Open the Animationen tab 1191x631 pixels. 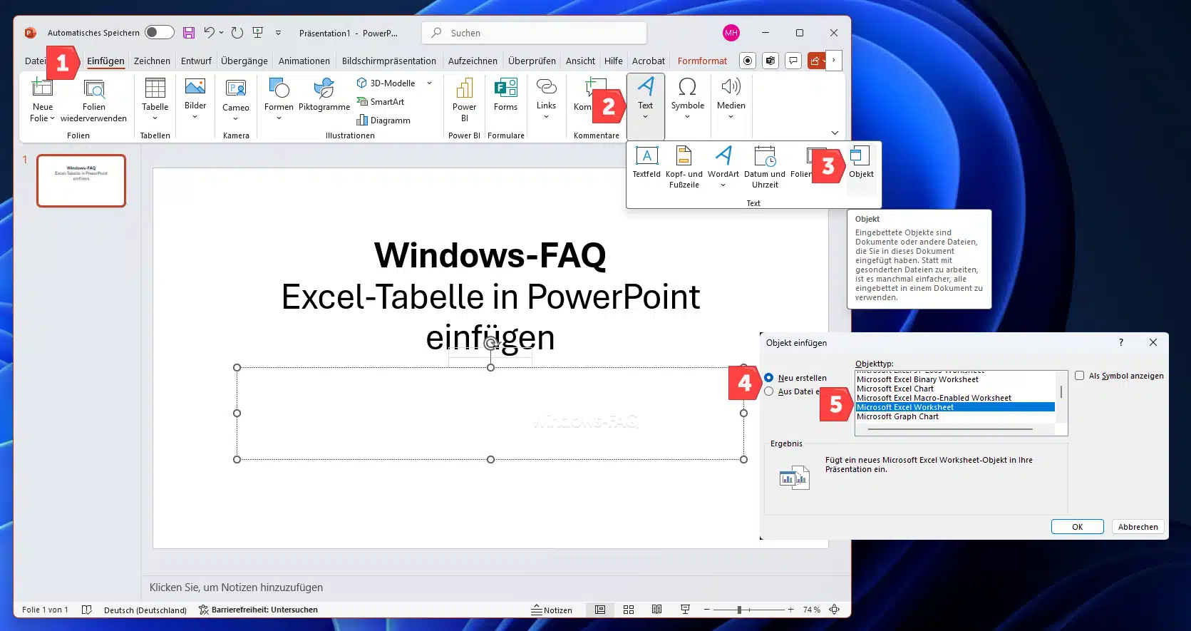pos(304,61)
